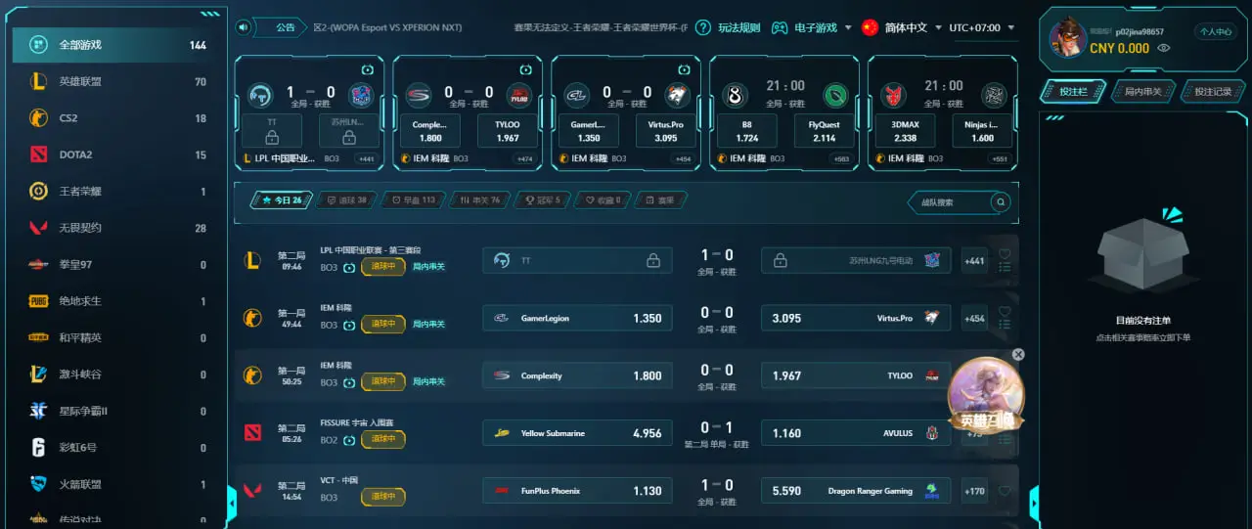Click the CS2 game icon in sidebar
Viewport: 1252px width, 529px height.
(38, 118)
